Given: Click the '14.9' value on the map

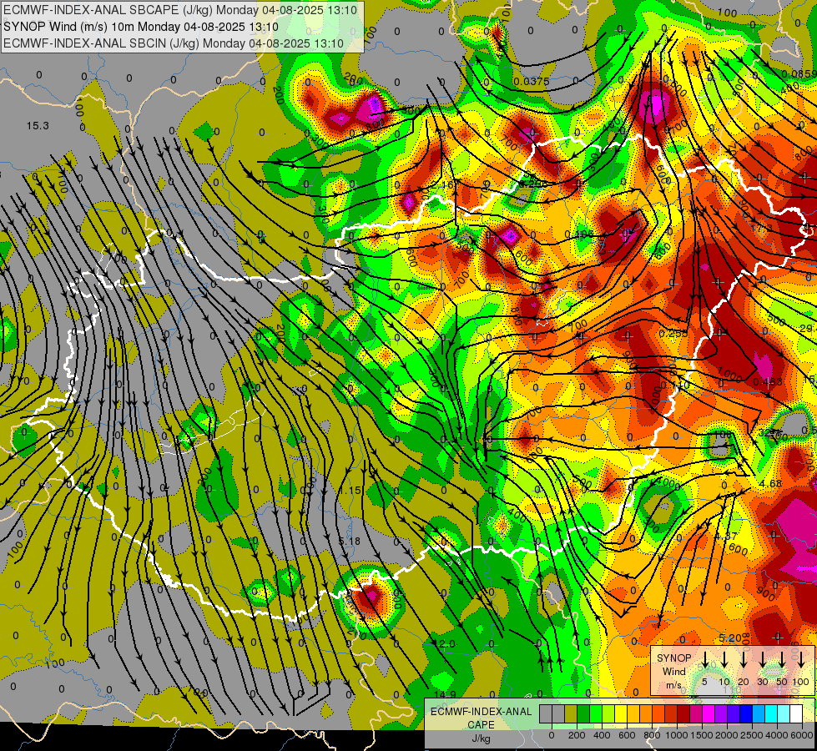Looking at the screenshot, I should click(446, 694).
